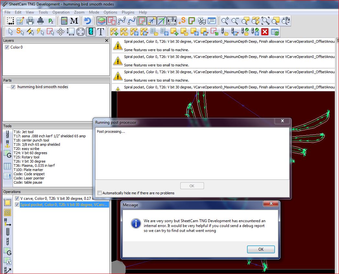Open the job options notepad-and-pencil icon
This screenshot has width=339, height=274.
tap(20, 21)
